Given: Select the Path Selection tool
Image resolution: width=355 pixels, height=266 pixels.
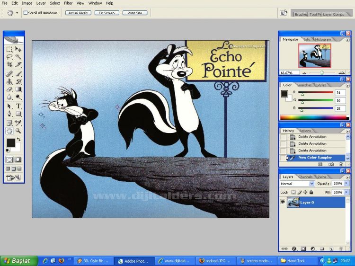Looking at the screenshot, I should [x=9, y=106].
